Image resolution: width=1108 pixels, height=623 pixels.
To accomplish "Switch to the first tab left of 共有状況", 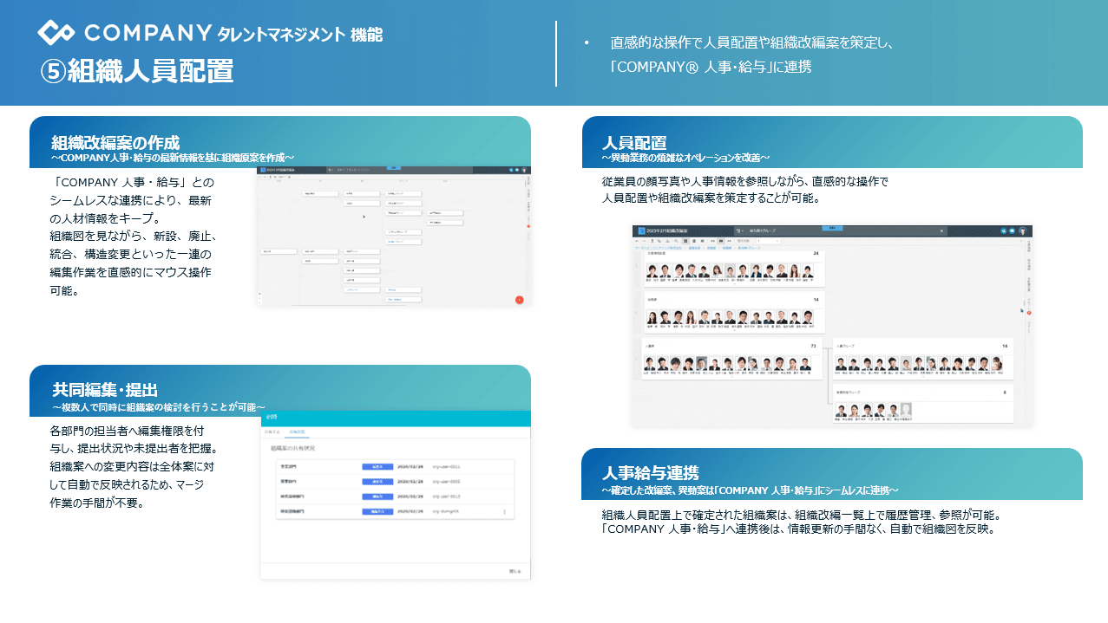I will click(273, 432).
